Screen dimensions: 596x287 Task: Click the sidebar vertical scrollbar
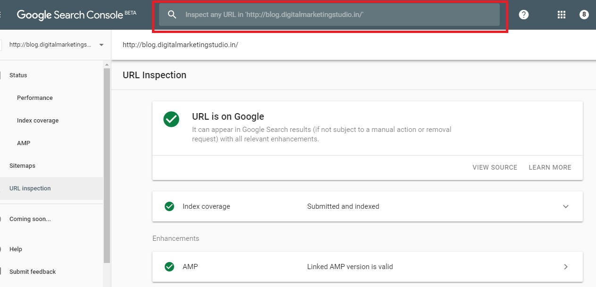[107, 165]
